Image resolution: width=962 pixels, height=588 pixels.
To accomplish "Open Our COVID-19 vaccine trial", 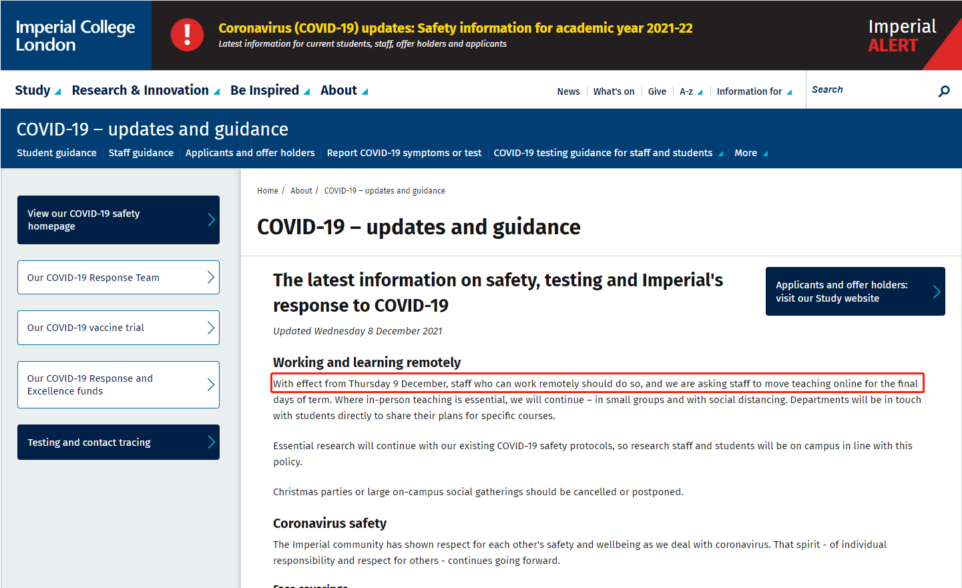I will click(x=118, y=328).
